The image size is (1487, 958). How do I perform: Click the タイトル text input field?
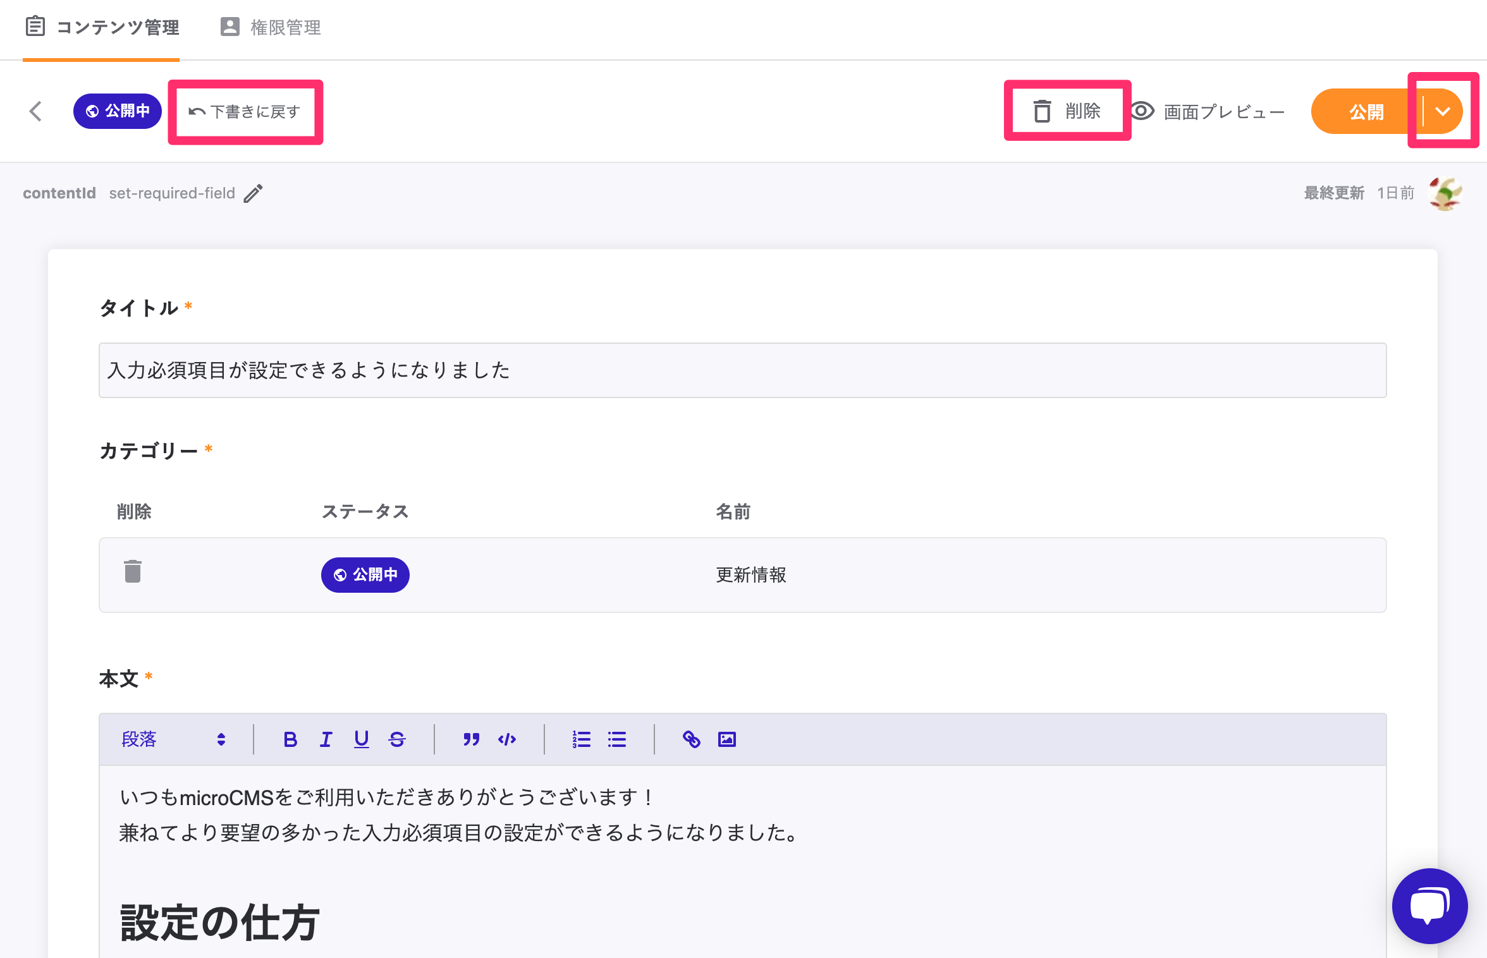click(x=742, y=370)
